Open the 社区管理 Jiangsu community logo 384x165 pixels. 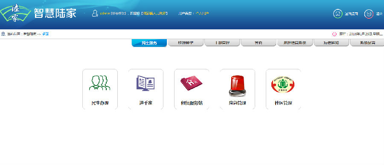point(283,84)
